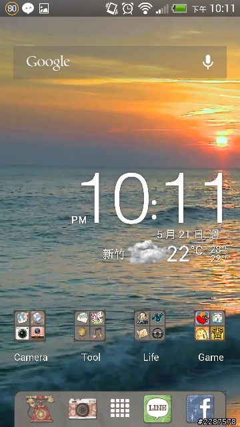
Task: Tap the status bar time 下午 10:11
Action: (213, 9)
